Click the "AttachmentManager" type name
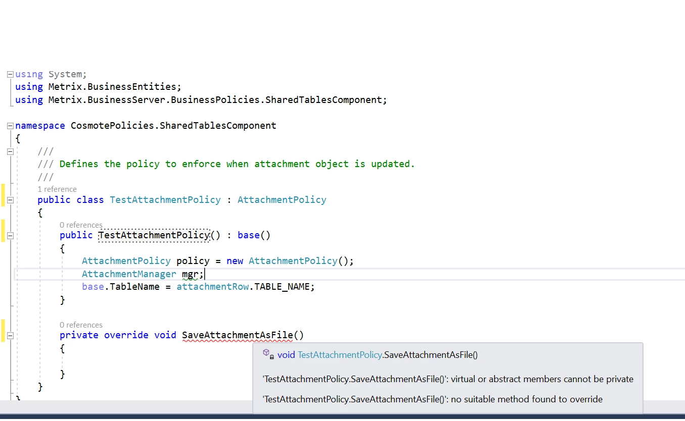This screenshot has height=421, width=685. tap(129, 274)
